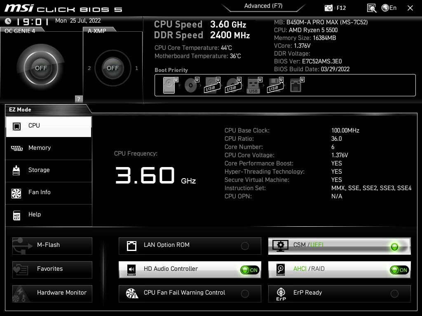This screenshot has height=316, width=422.
Task: Click the HOT KEY help icon
Action: click(x=16, y=216)
